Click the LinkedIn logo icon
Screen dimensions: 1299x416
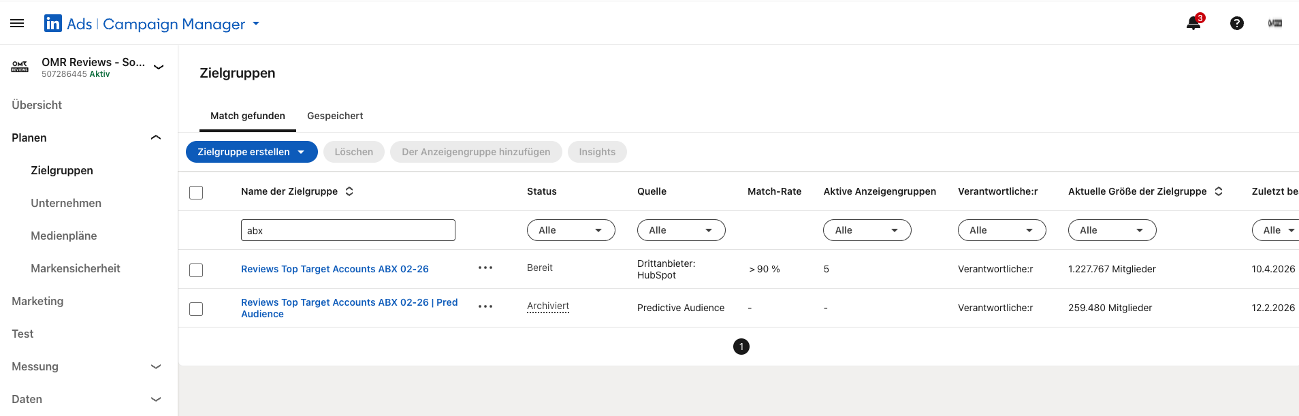(x=52, y=24)
